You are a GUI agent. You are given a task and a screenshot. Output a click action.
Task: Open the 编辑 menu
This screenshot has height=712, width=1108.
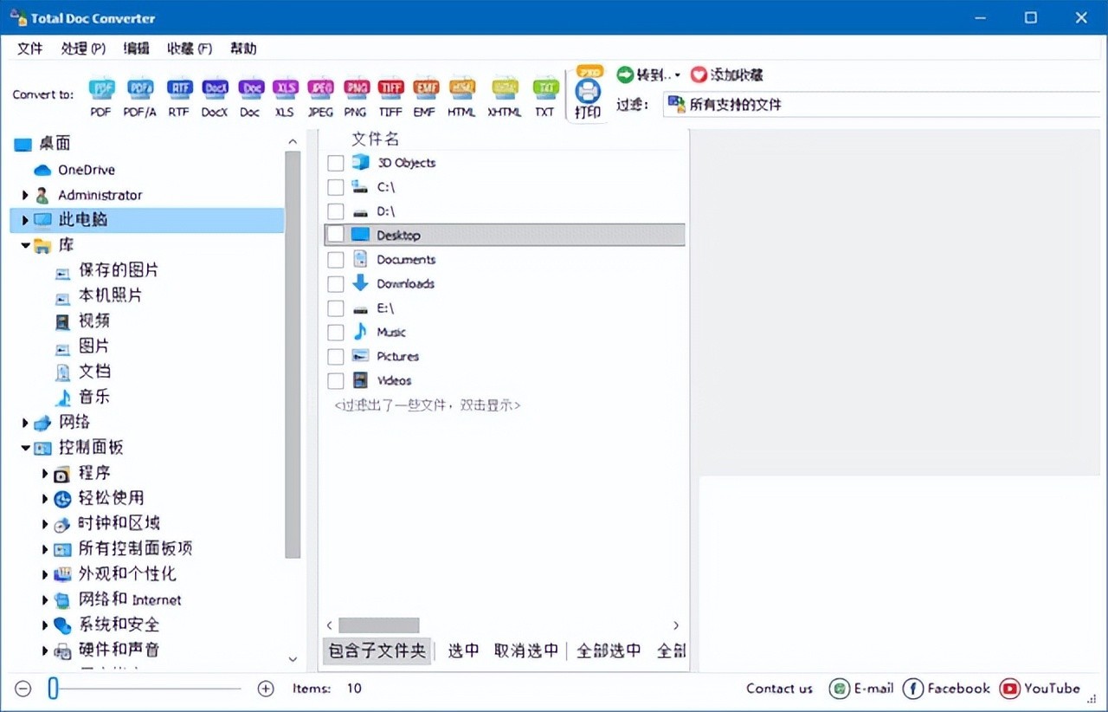click(137, 49)
